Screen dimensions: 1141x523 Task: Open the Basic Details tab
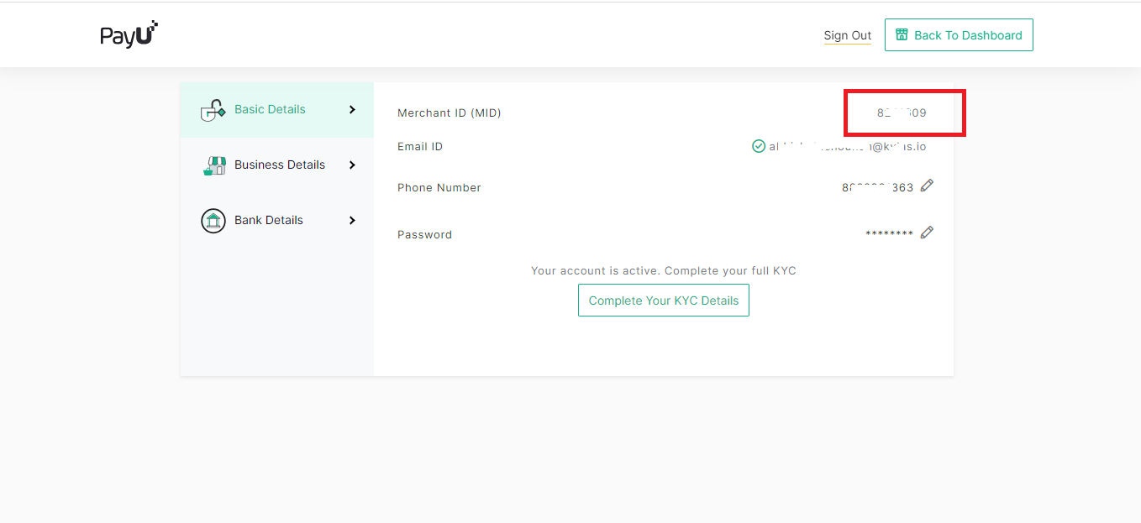(x=270, y=109)
